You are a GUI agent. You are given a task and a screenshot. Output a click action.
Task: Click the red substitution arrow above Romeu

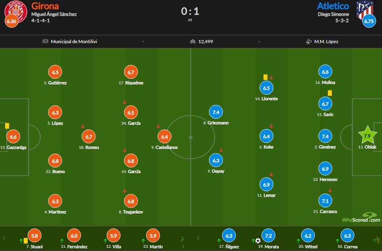83,126
